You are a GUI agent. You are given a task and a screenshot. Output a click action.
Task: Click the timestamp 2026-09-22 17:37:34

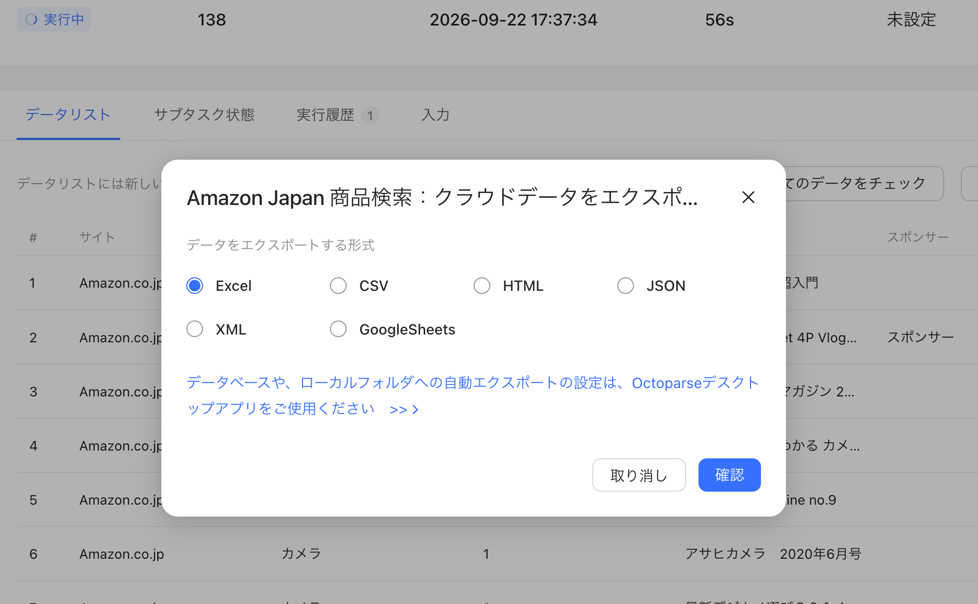click(513, 20)
